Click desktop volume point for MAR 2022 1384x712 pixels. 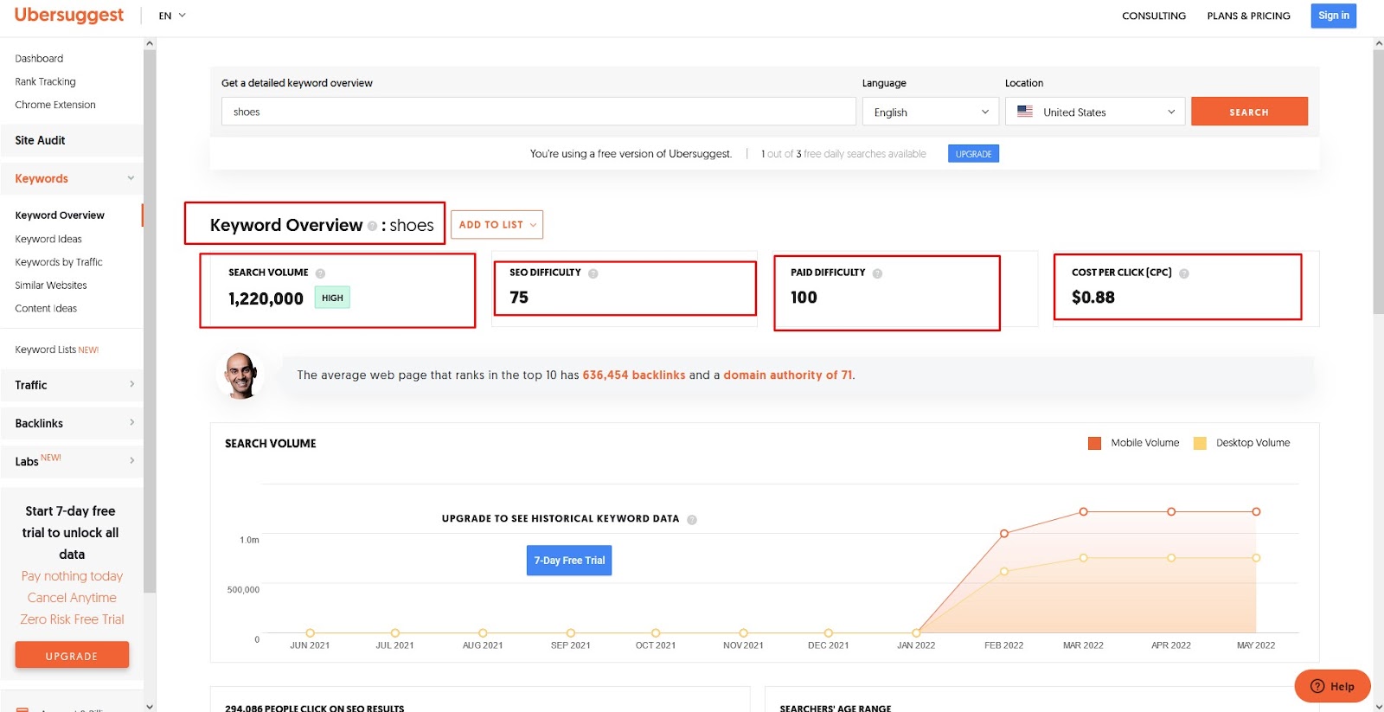[x=1083, y=558]
